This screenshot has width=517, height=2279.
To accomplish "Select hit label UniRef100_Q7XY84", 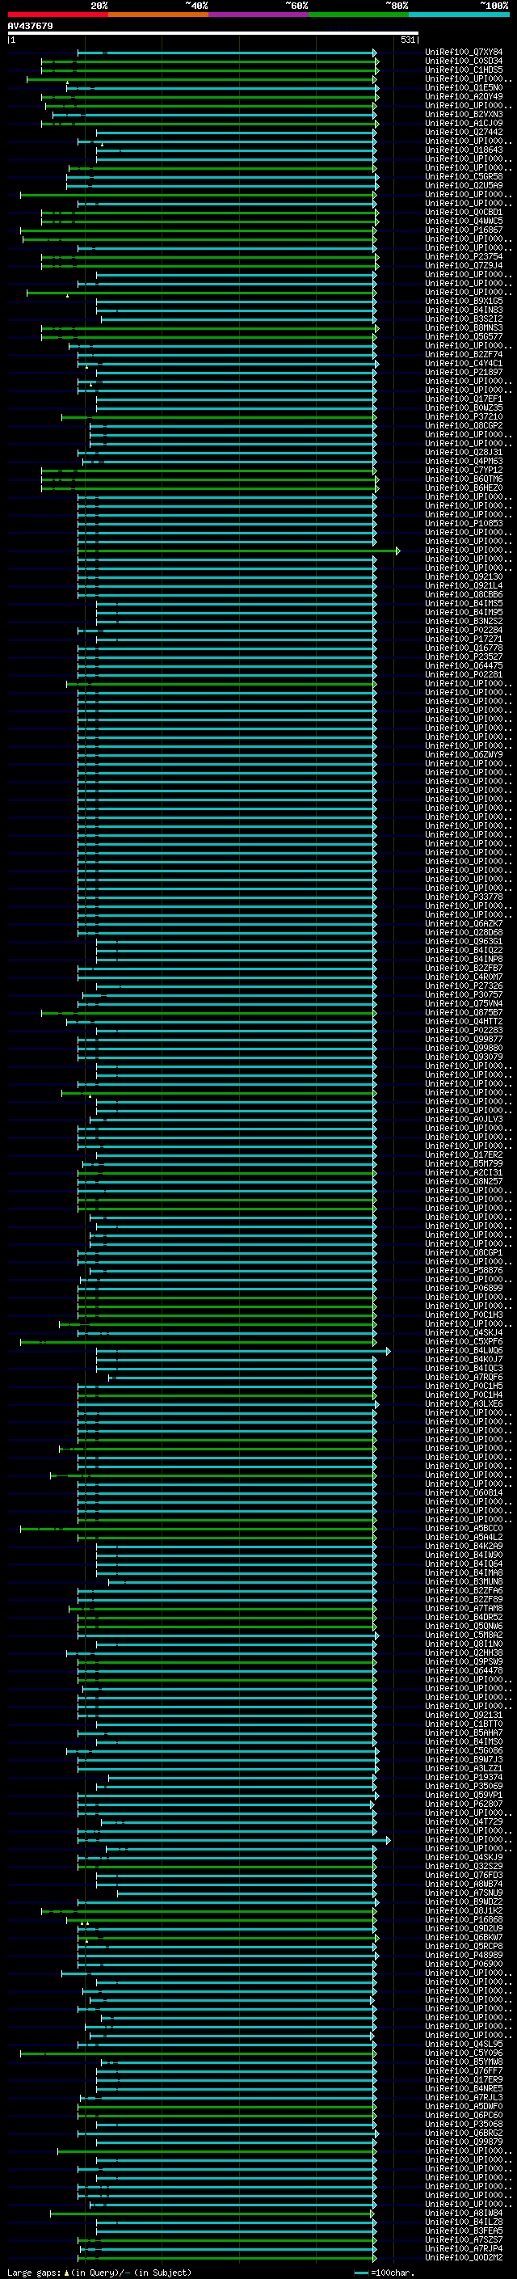I will pos(464,53).
